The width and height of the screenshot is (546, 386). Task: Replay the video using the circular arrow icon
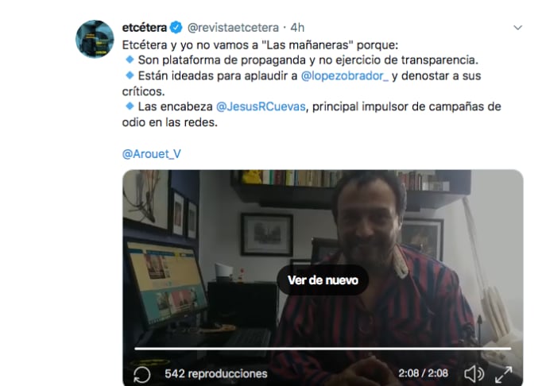pyautogui.click(x=142, y=375)
